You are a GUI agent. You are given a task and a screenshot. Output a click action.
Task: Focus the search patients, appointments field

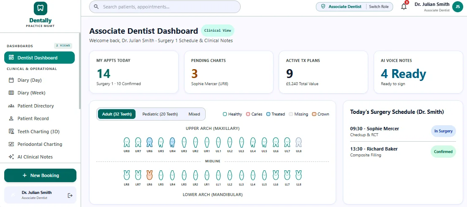pyautogui.click(x=165, y=7)
